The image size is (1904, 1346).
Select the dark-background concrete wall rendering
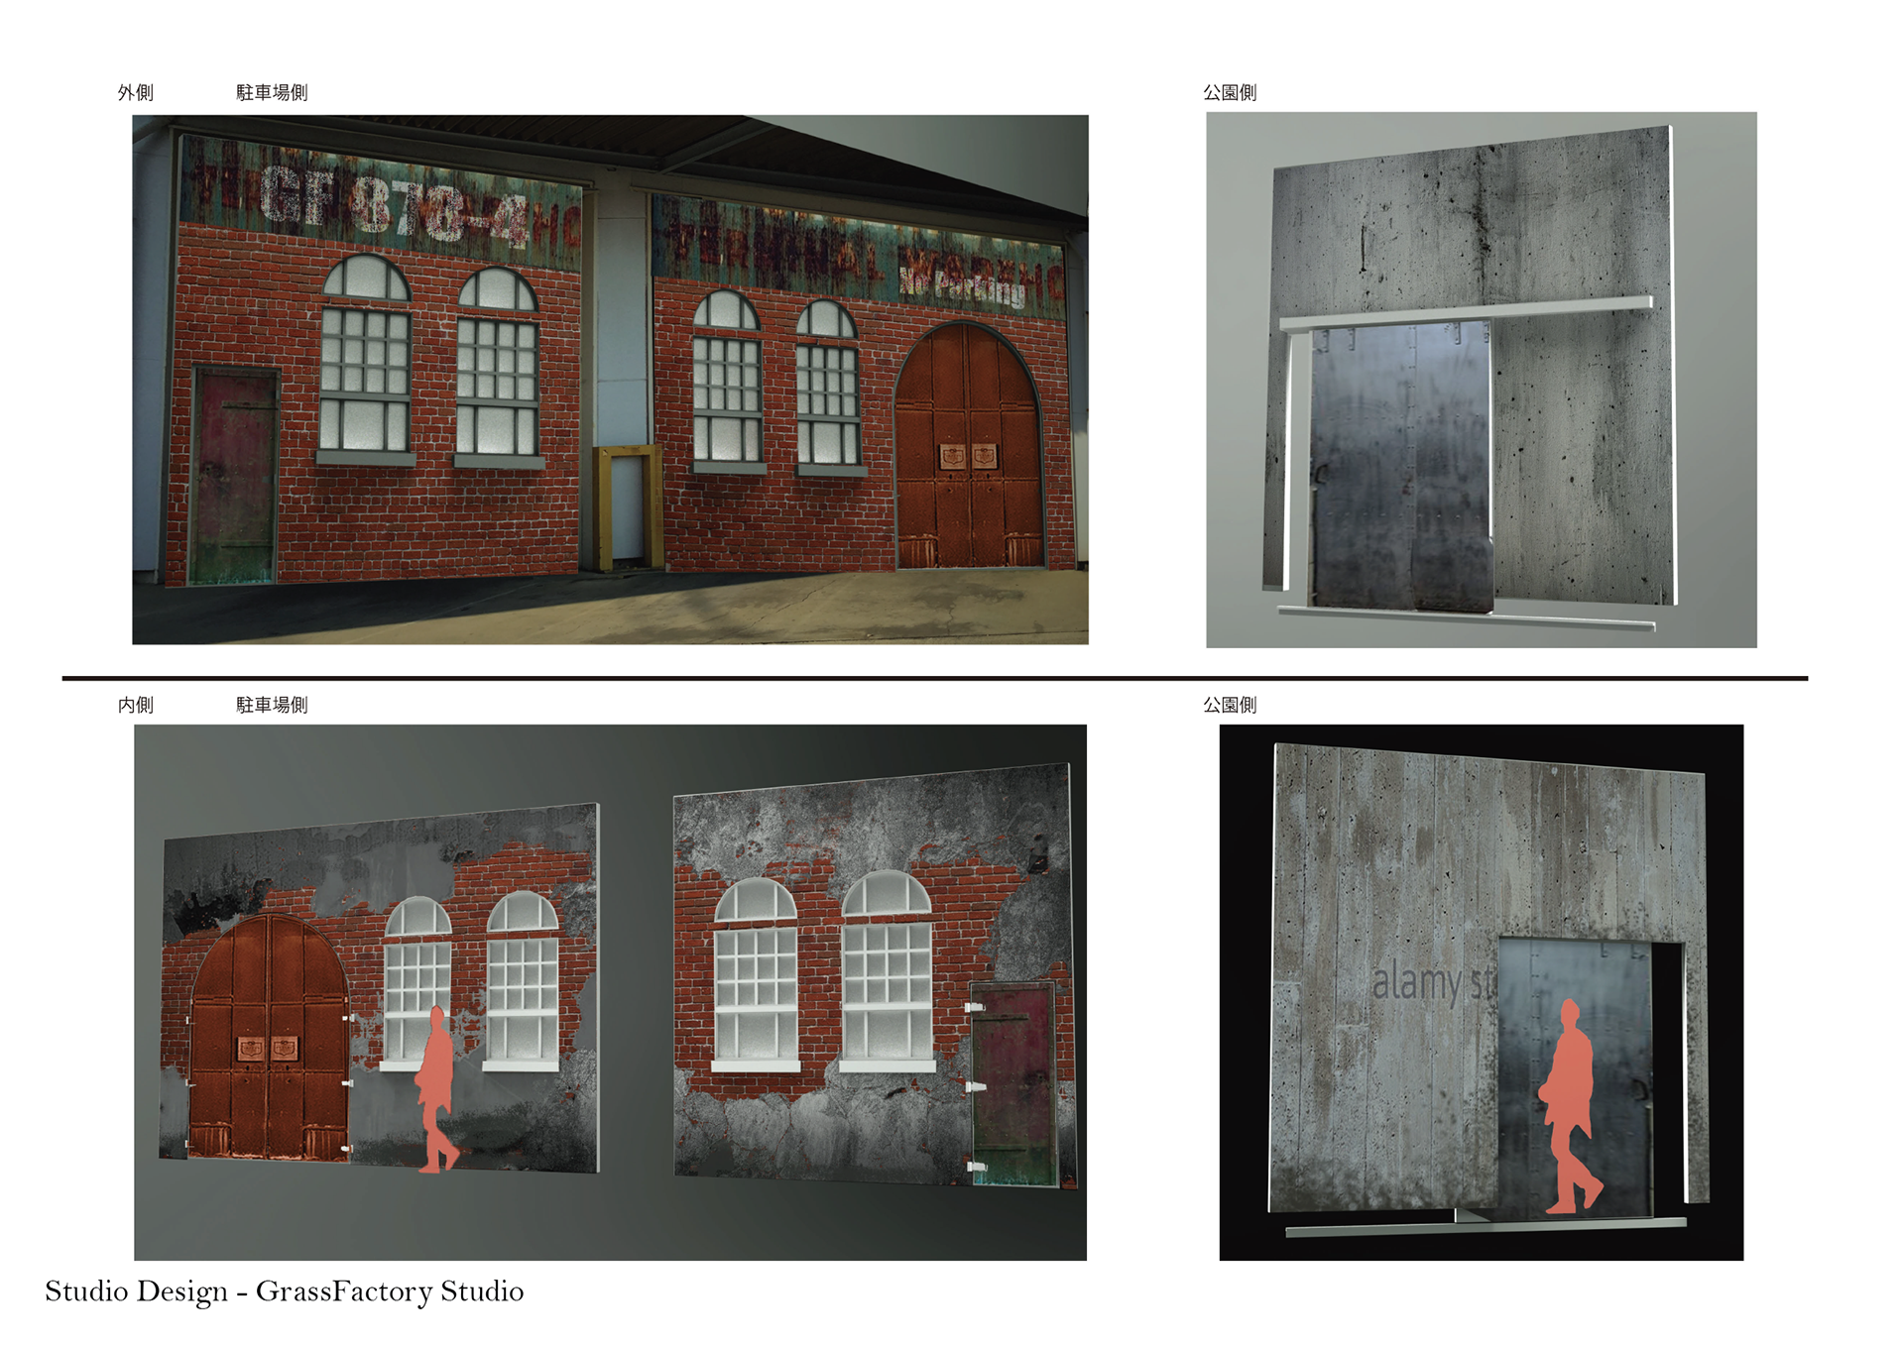point(1481,992)
